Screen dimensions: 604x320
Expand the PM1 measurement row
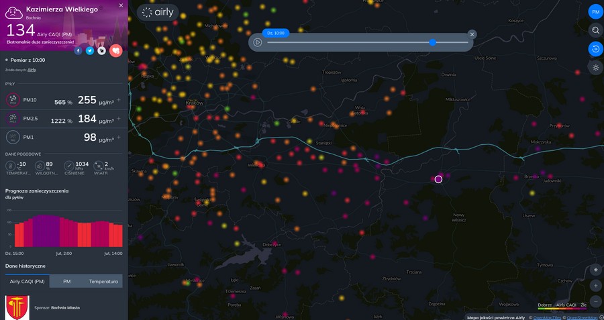point(119,138)
